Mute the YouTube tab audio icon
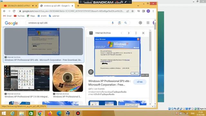206x116 pixels. [33, 6]
